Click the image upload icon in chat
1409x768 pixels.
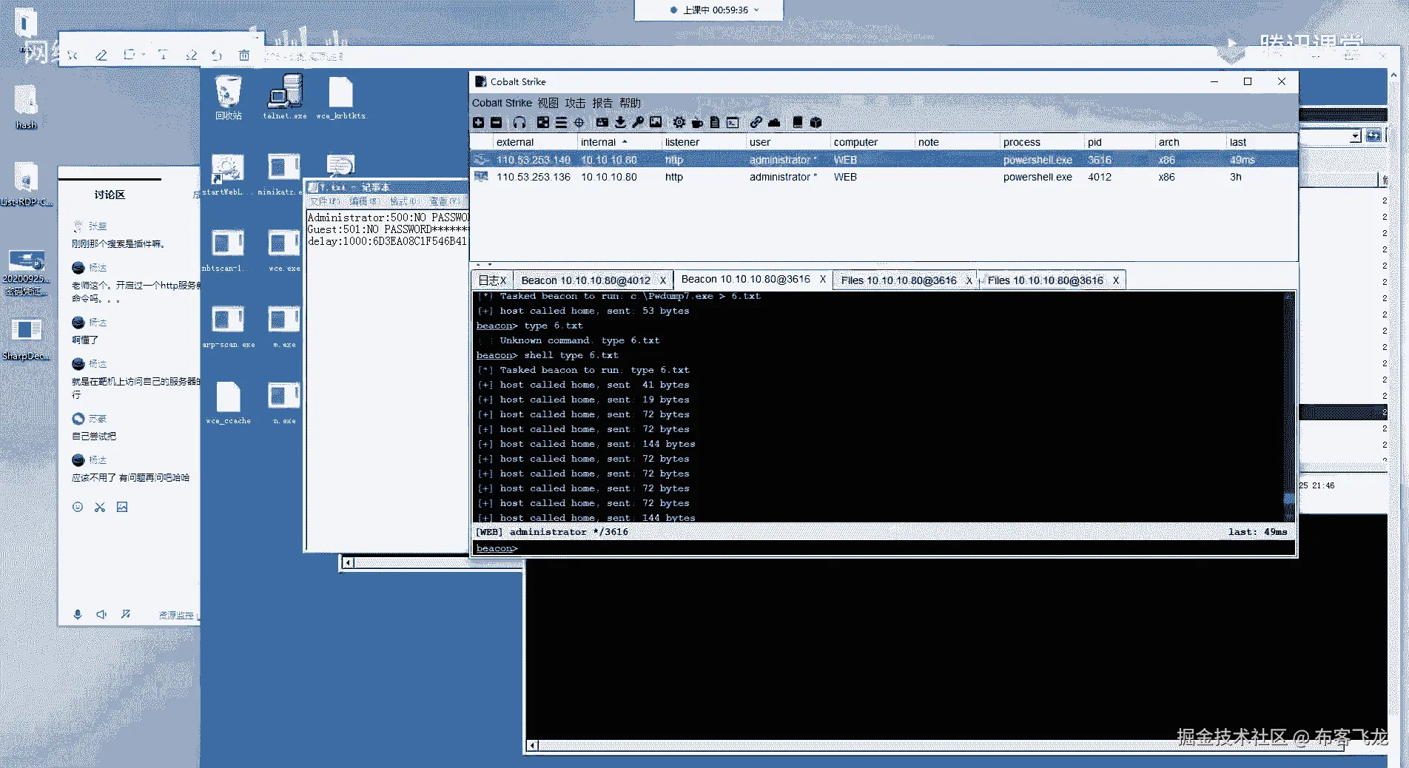pyautogui.click(x=122, y=507)
